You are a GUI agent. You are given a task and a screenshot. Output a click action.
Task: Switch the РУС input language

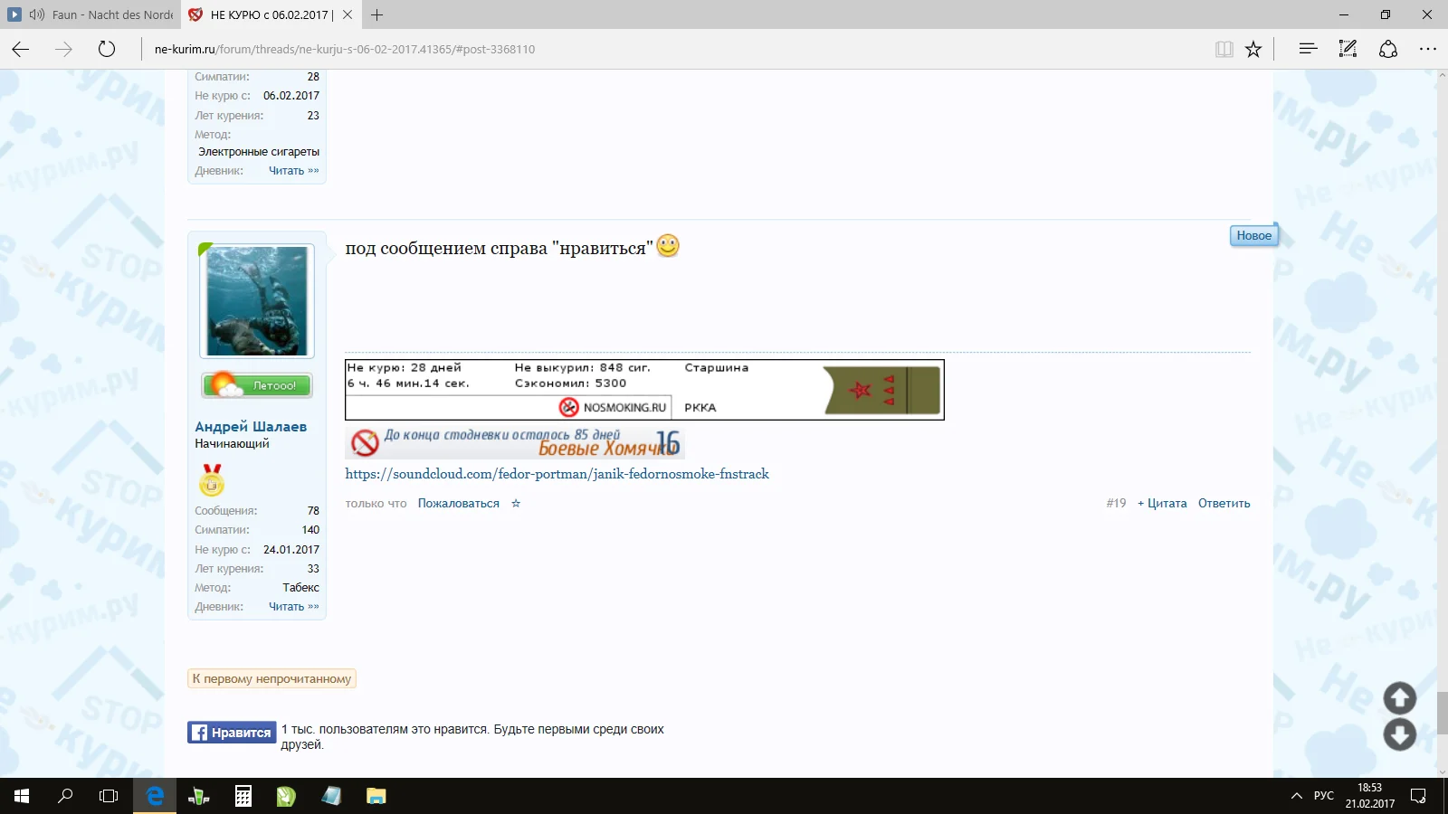(x=1324, y=796)
